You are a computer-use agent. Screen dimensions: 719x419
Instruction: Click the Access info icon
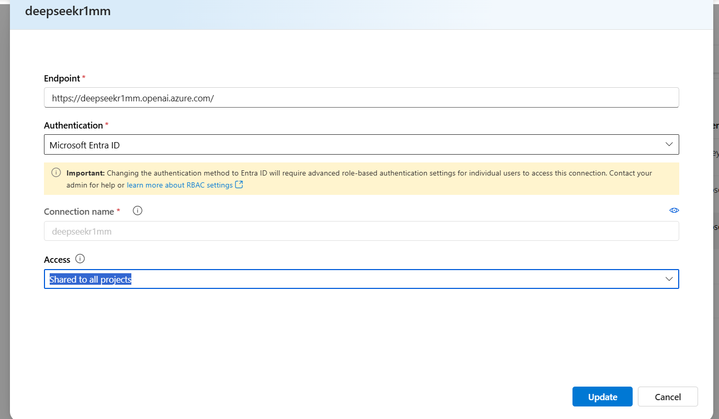[x=80, y=259]
